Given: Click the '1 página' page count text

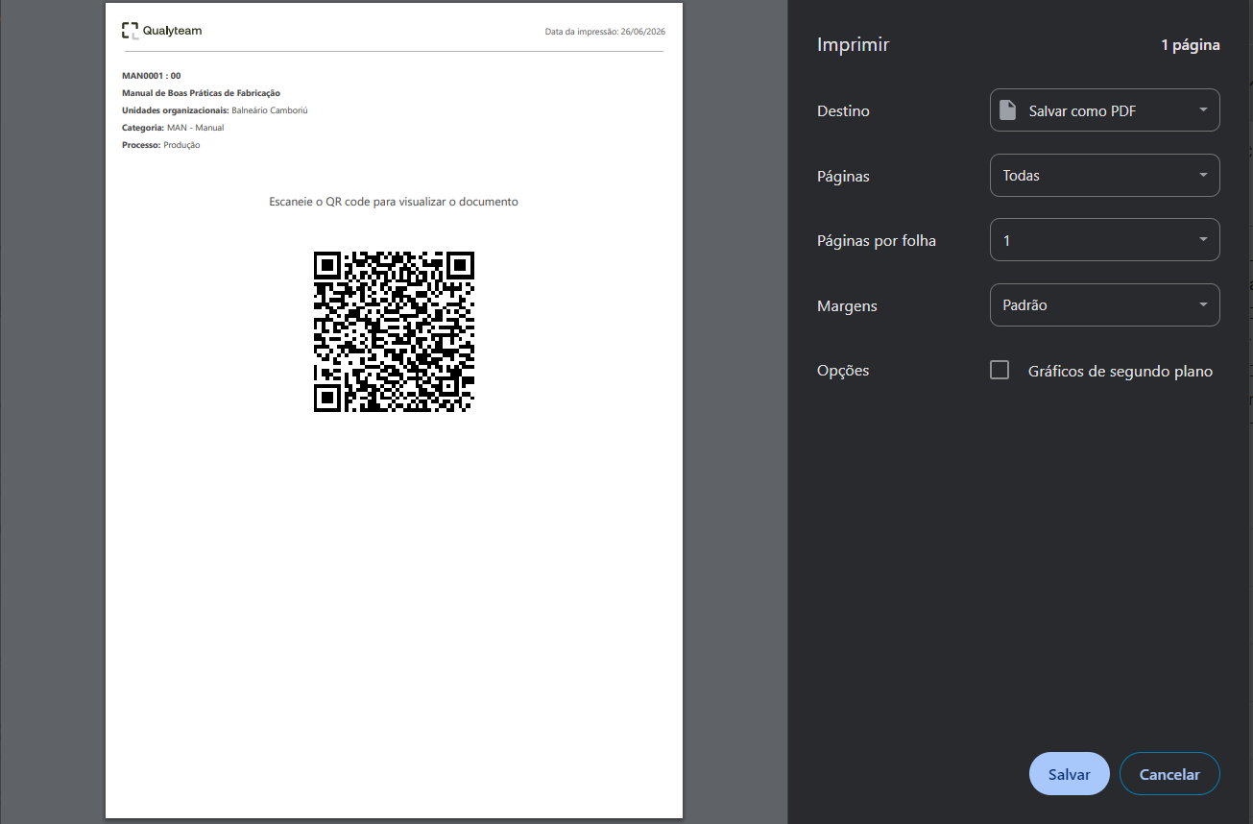Looking at the screenshot, I should [x=1191, y=45].
